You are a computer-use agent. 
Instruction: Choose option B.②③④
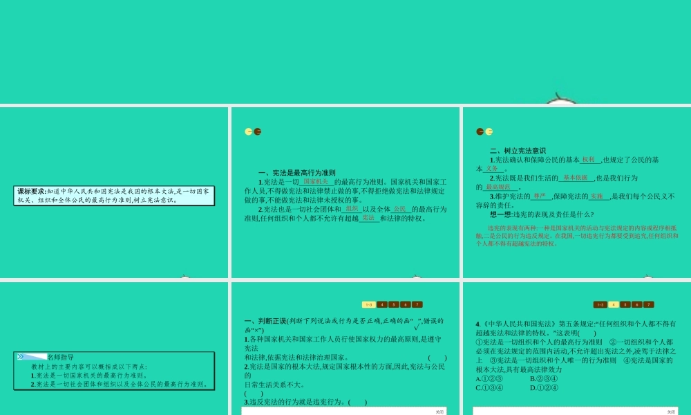[544, 379]
